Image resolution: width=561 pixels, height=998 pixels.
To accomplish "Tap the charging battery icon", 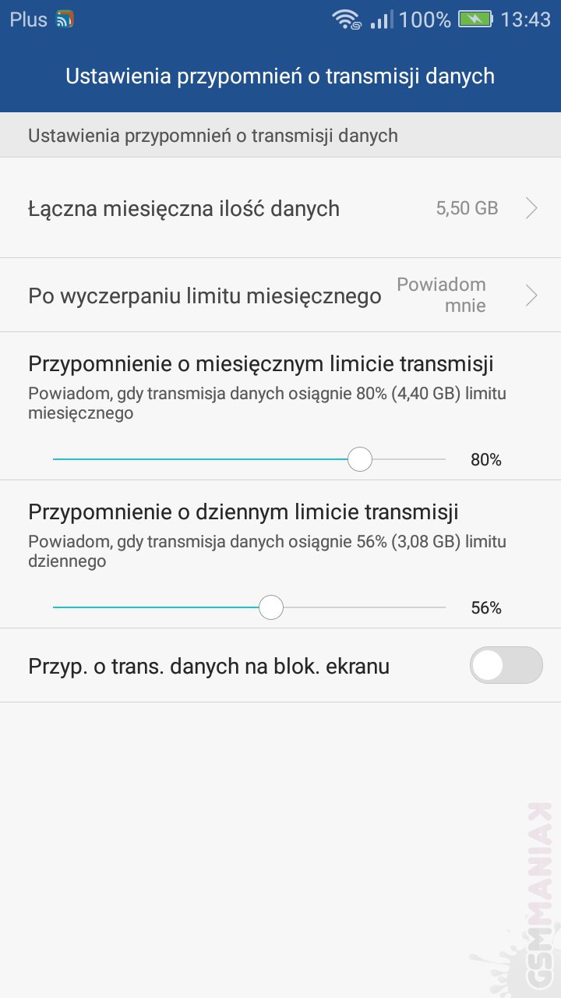I will tap(475, 19).
